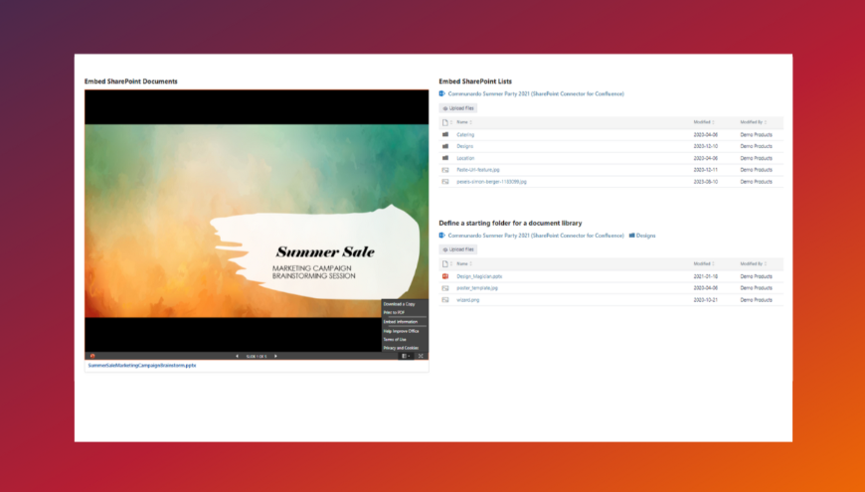Viewport: 865px width, 492px height.
Task: Select Print to PDF menu entry
Action: pos(394,313)
